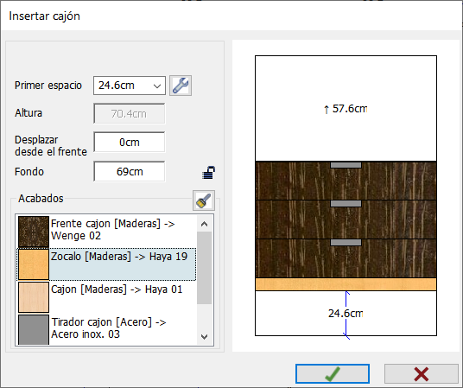Click the 57.6cm upper space in the preview
Viewport: 463px width, 388px height.
(x=346, y=109)
